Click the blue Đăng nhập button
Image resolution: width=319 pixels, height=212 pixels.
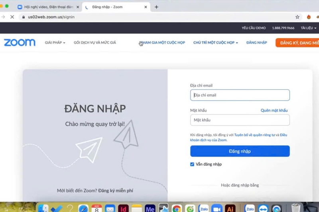[x=240, y=151]
